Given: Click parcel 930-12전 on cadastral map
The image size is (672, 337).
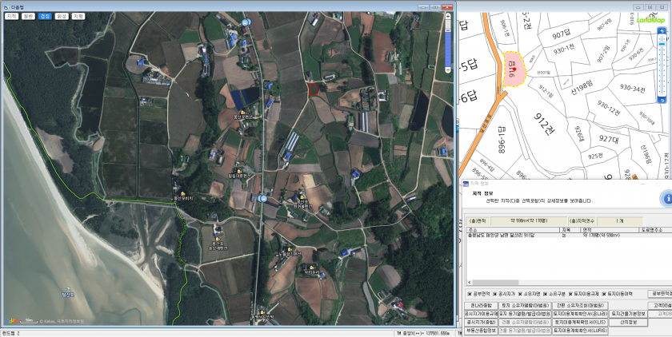Looking at the screenshot, I should 609,108.
